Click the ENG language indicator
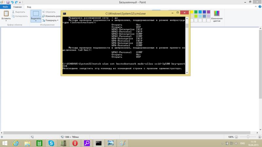The image size is (262, 147). point(242,143)
